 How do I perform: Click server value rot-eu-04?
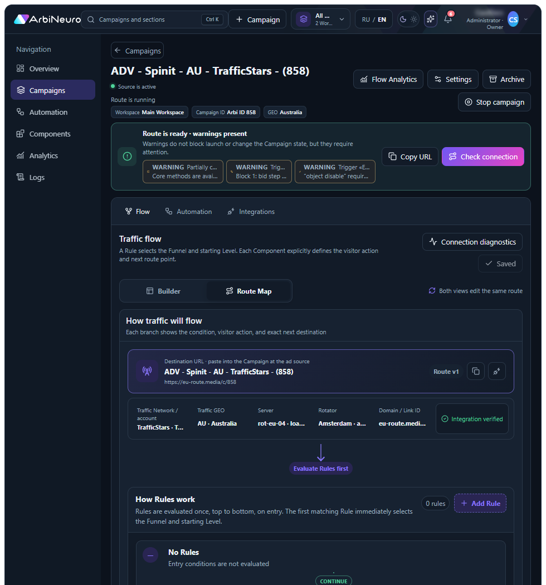click(281, 423)
